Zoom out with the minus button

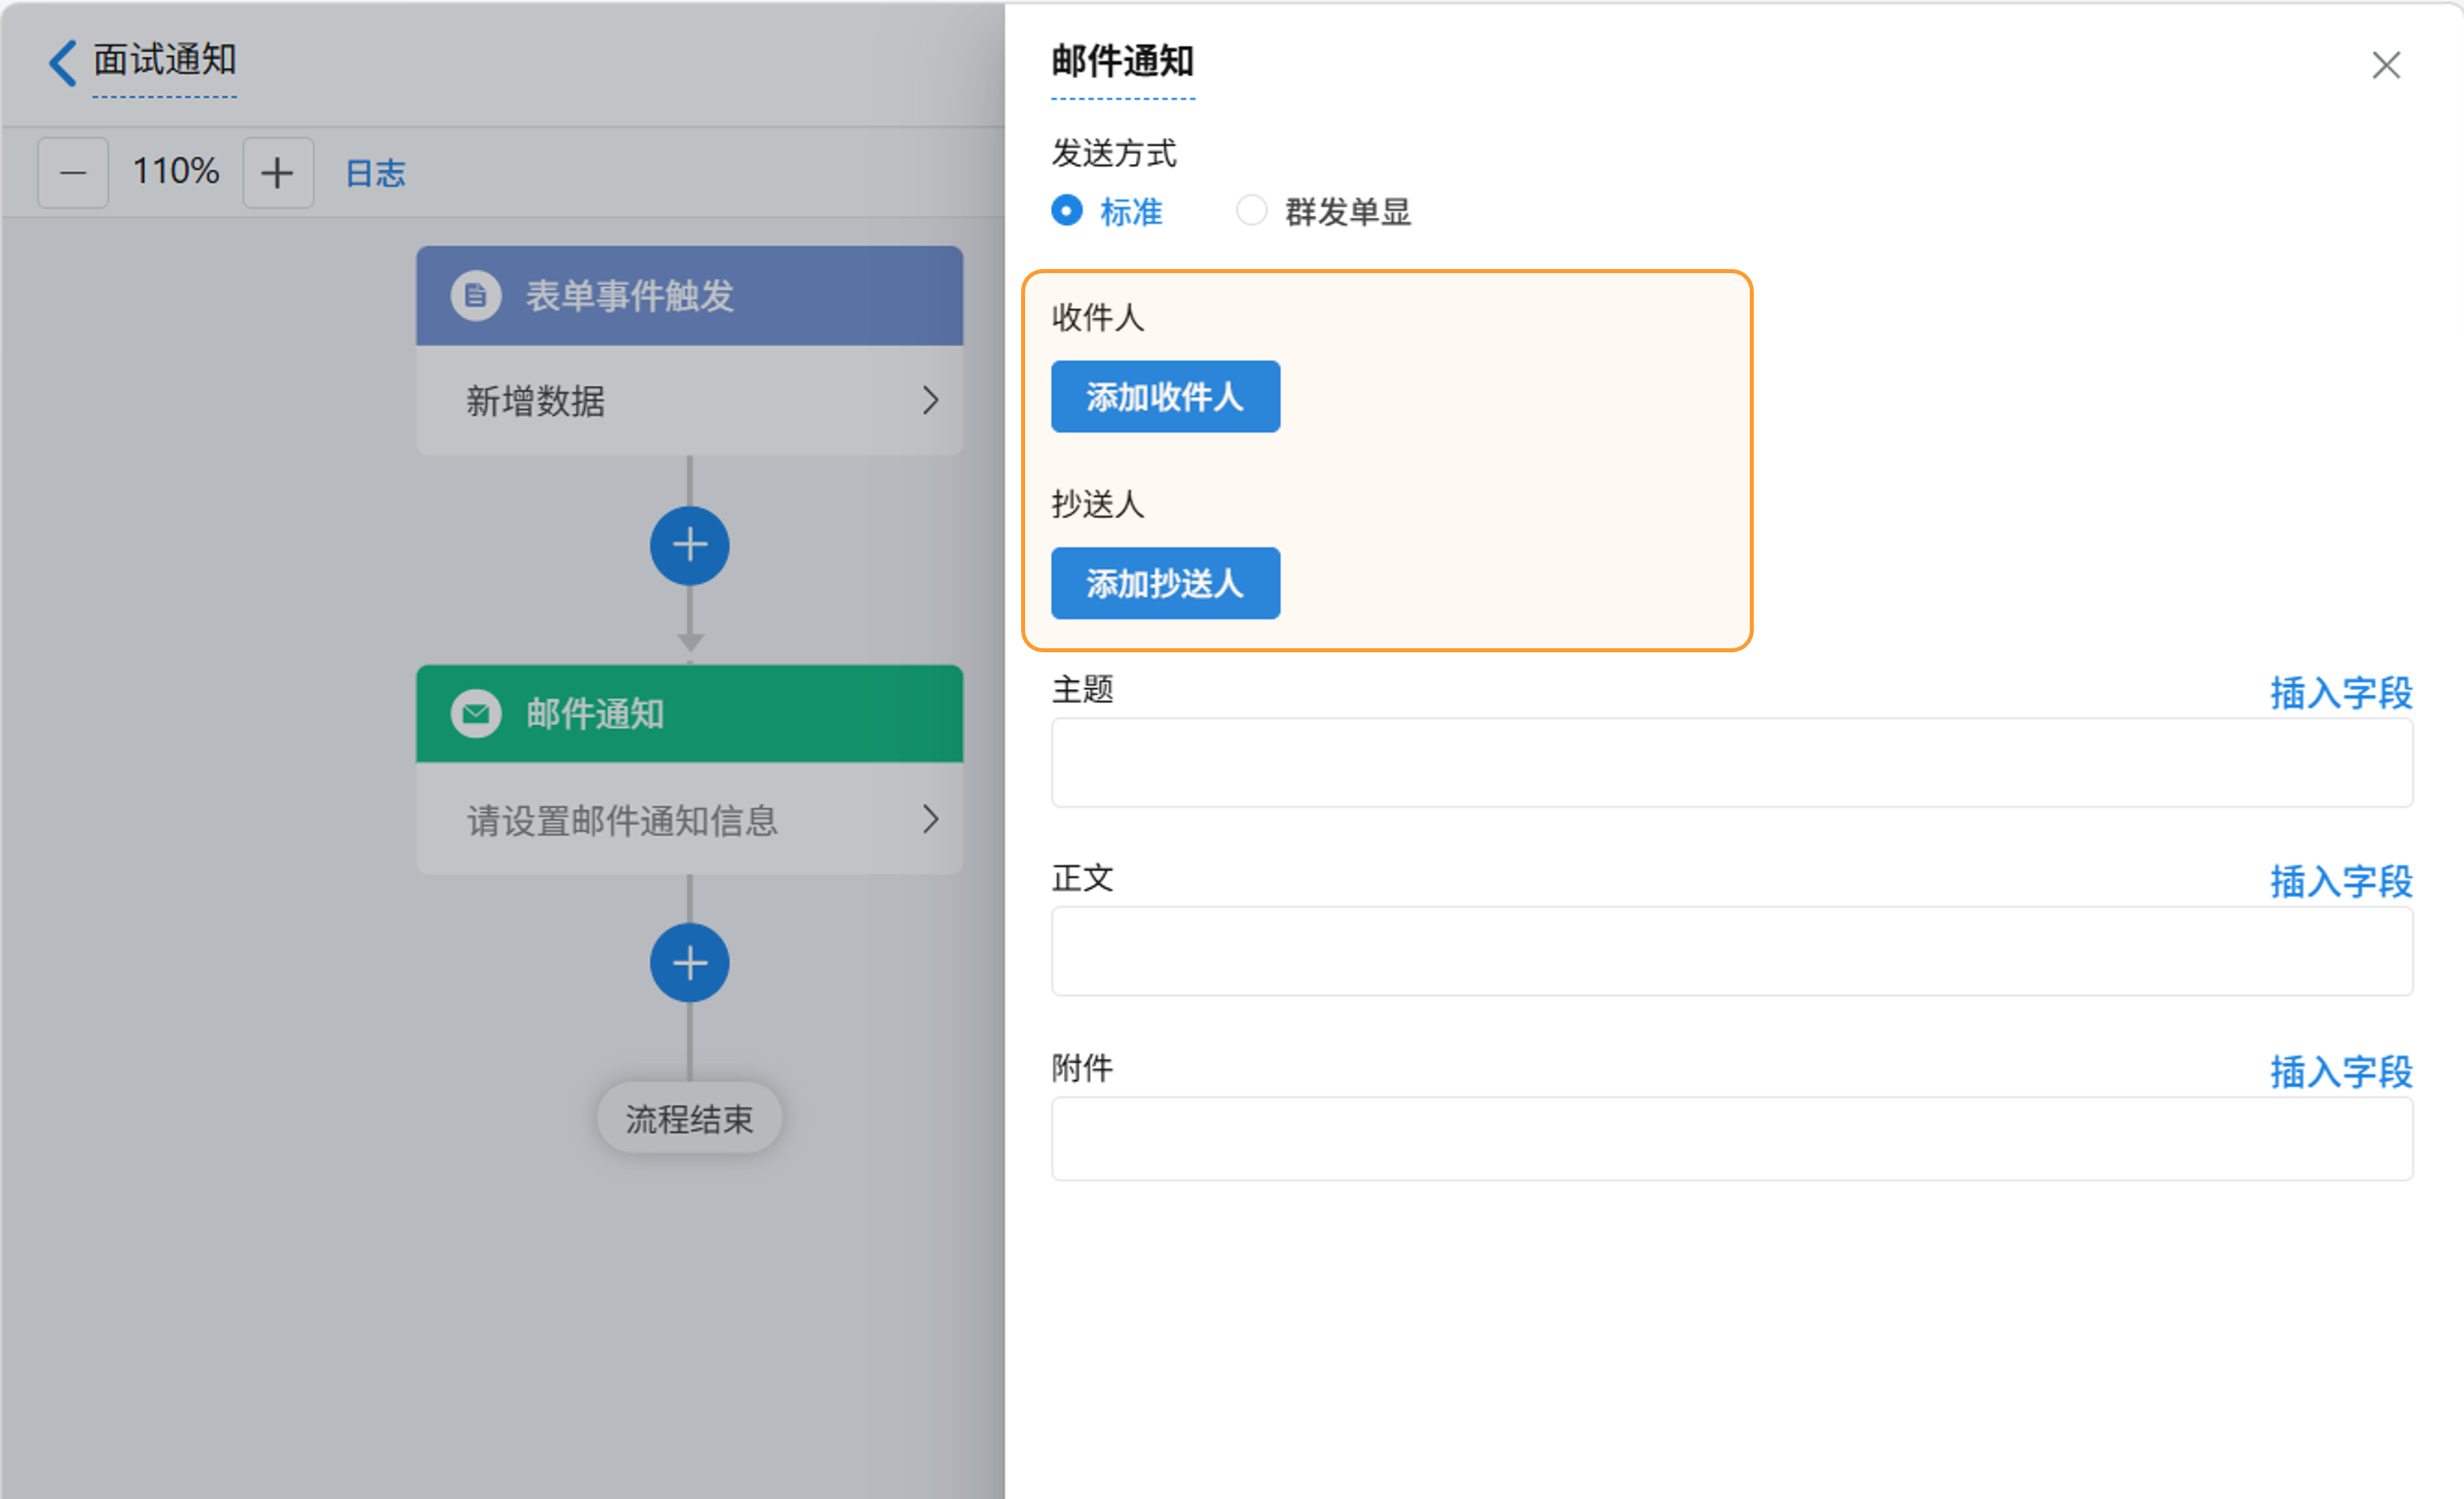click(73, 173)
